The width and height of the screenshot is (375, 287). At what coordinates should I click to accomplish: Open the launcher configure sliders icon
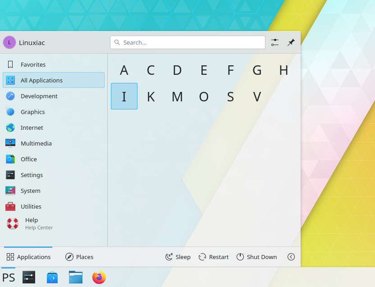(x=275, y=42)
